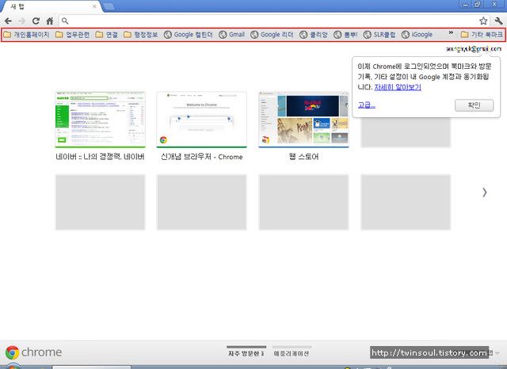This screenshot has width=507, height=369.
Task: Switch to the 자주 방문한 tab
Action: (x=246, y=353)
